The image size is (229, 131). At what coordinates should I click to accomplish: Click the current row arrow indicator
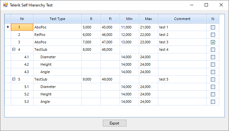[8, 27]
